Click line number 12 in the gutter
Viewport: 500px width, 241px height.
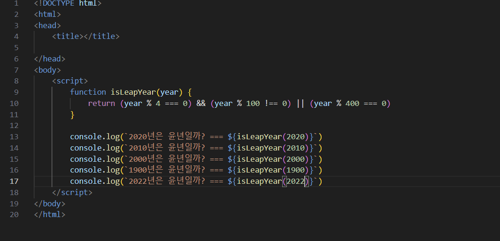14,126
